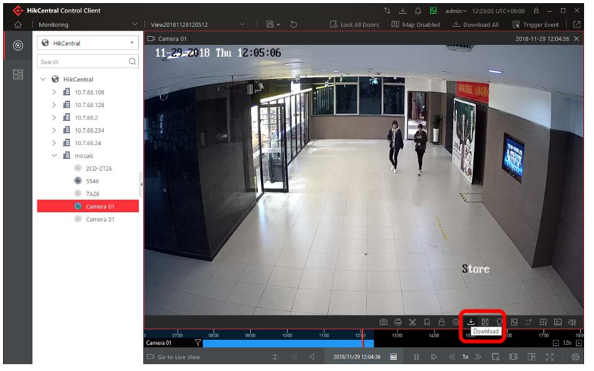Click the scissors clip tool icon
This screenshot has width=594, height=371.
pos(412,322)
